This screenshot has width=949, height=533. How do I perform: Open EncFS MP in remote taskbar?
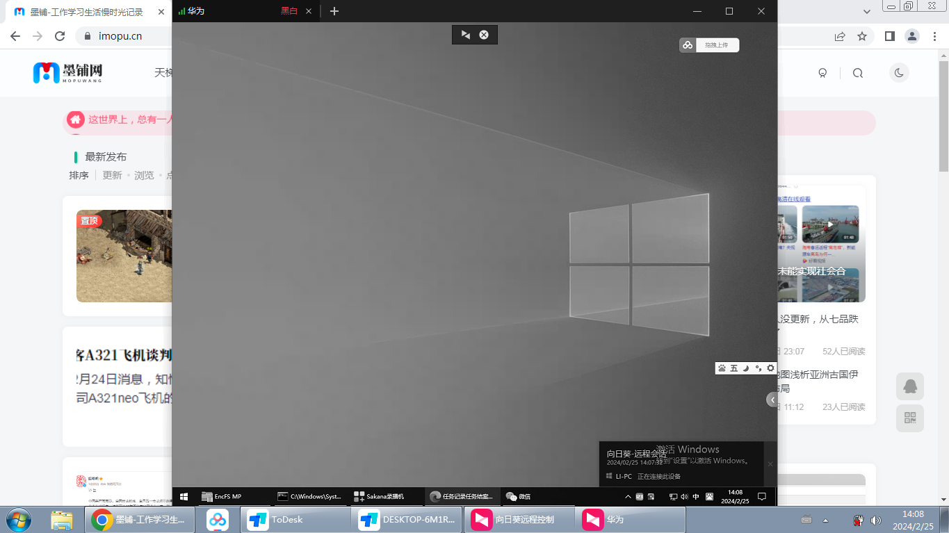[233, 497]
